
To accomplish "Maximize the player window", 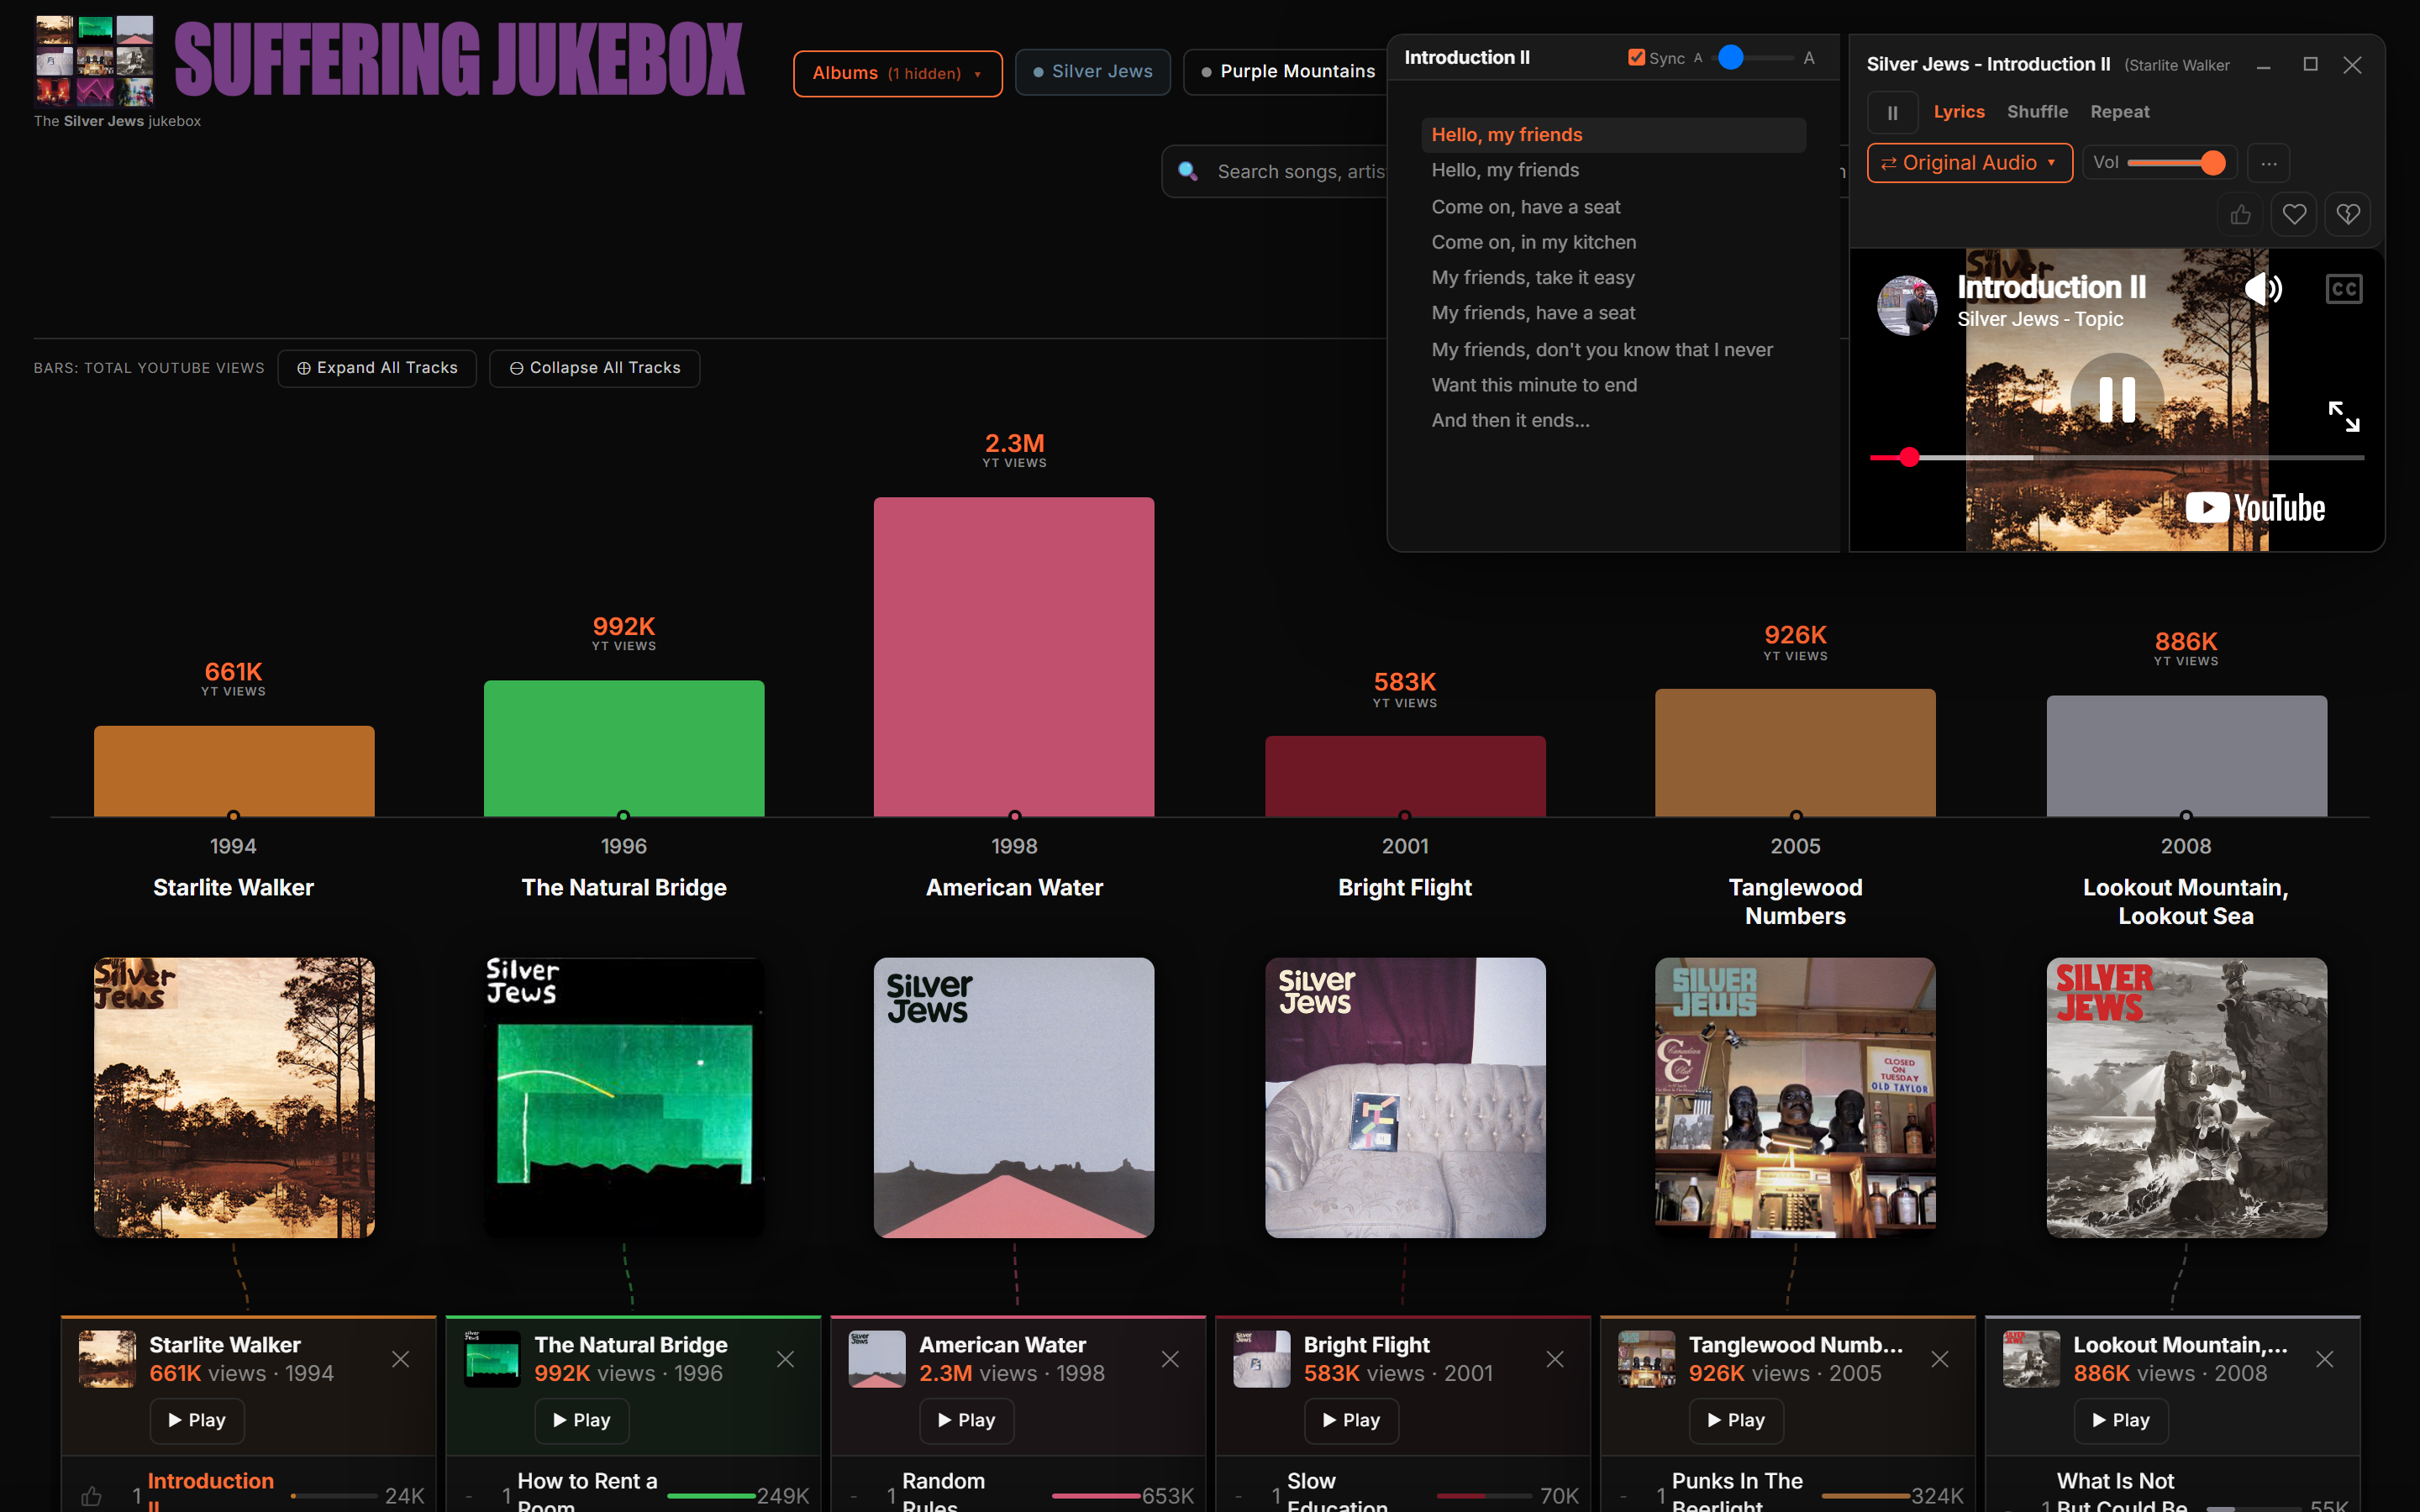I will (x=2310, y=65).
